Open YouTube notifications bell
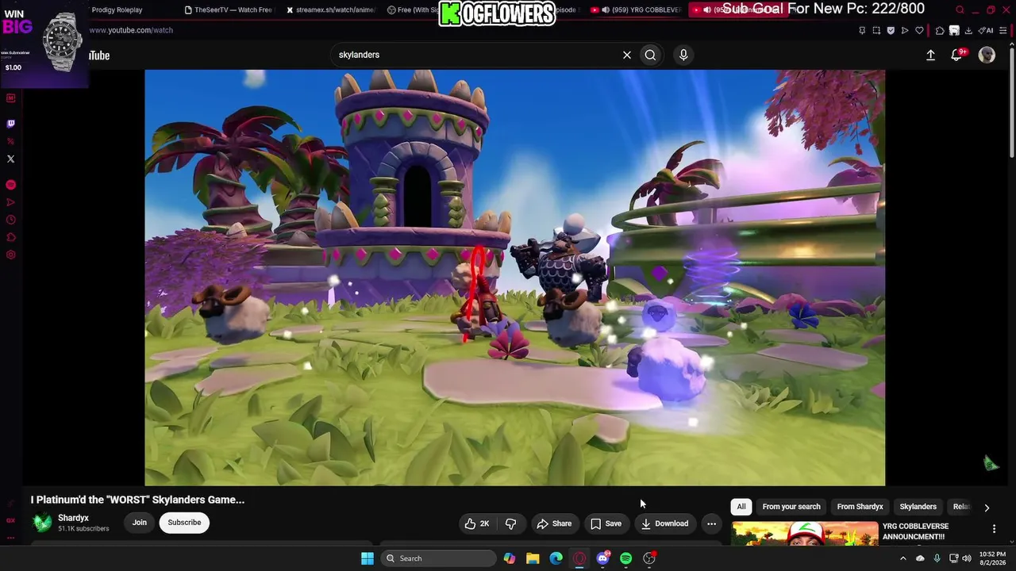Image resolution: width=1016 pixels, height=571 pixels. point(957,55)
